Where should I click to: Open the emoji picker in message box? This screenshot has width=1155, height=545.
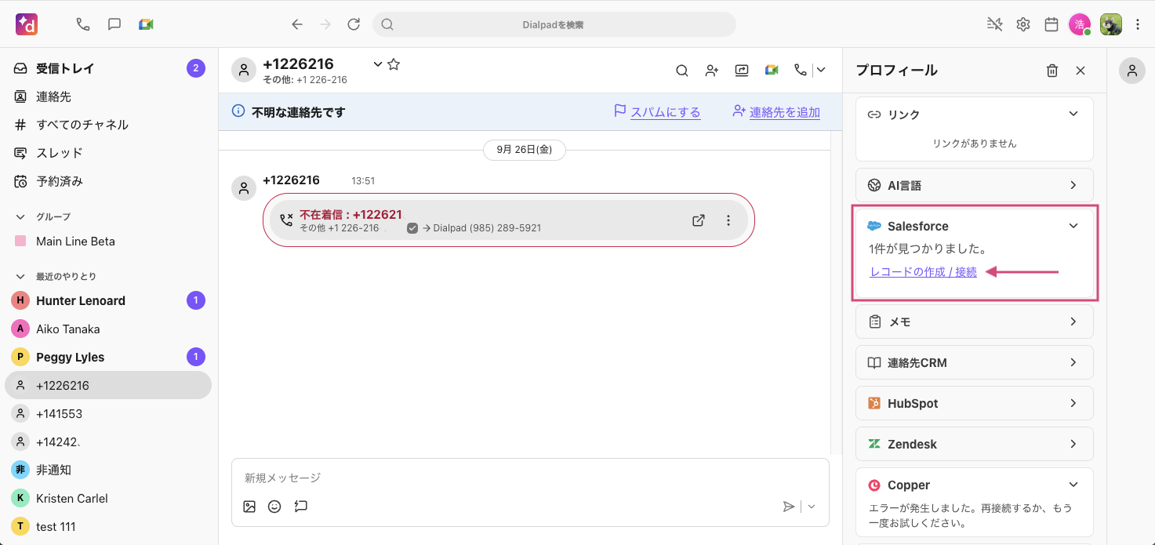coord(274,507)
